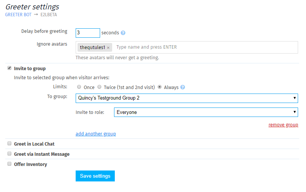Image resolution: width=306 pixels, height=192 pixels.
Task: Click the Greet via Instant Message label
Action: pyautogui.click(x=42, y=154)
